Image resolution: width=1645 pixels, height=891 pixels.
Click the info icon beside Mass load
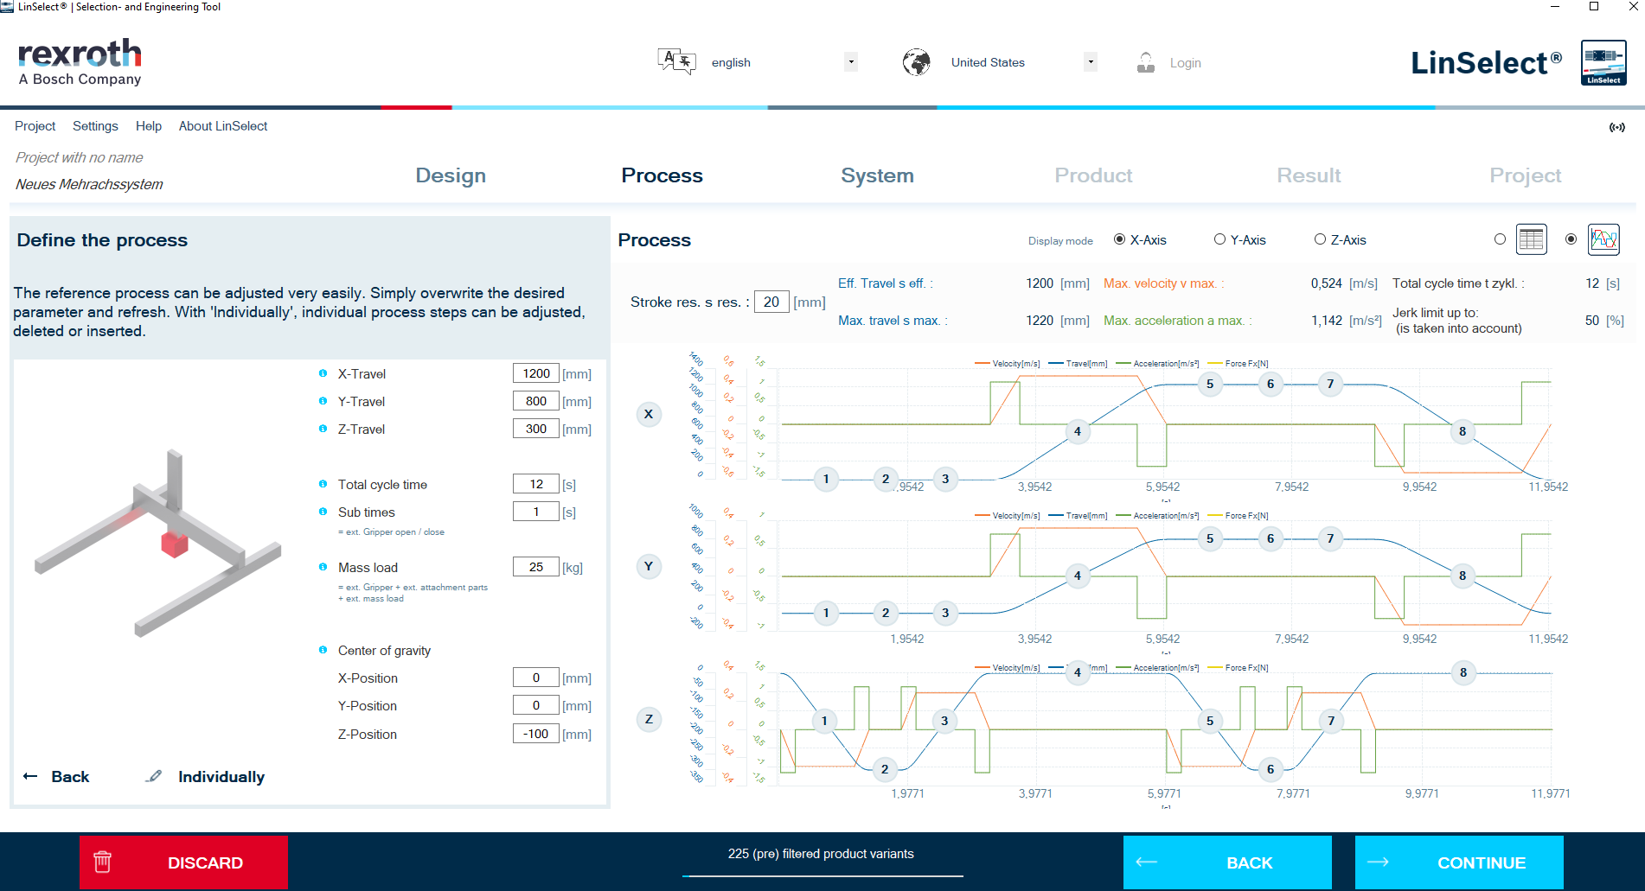pyautogui.click(x=323, y=567)
